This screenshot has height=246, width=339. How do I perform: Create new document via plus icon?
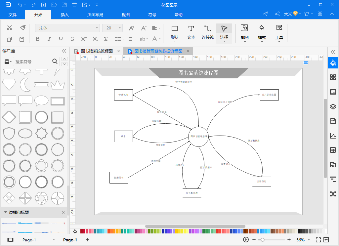coord(43,5)
